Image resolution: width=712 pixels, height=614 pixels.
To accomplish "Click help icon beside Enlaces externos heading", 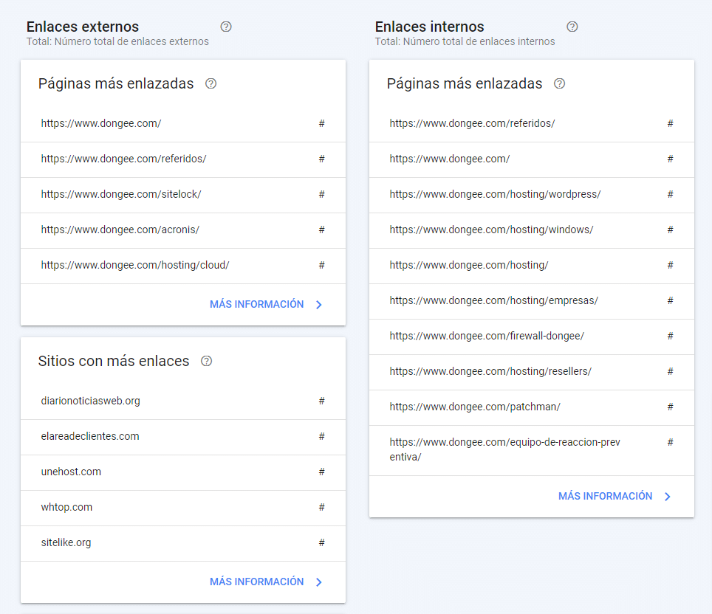I will (226, 27).
